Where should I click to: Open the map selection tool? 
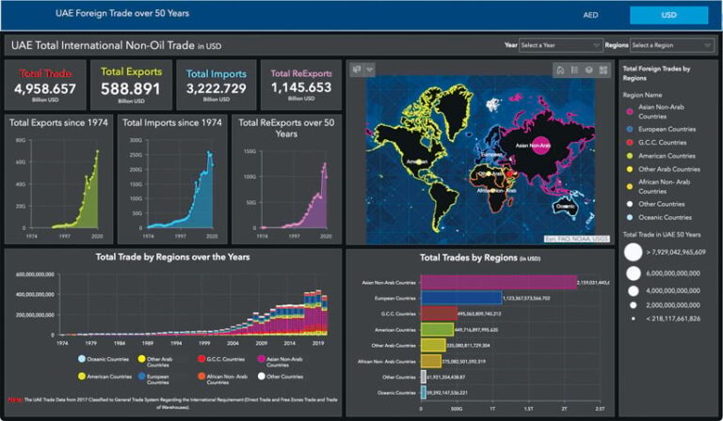357,70
